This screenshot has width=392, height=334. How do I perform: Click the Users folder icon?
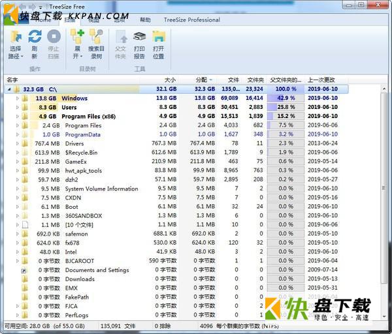pyautogui.click(x=25, y=107)
